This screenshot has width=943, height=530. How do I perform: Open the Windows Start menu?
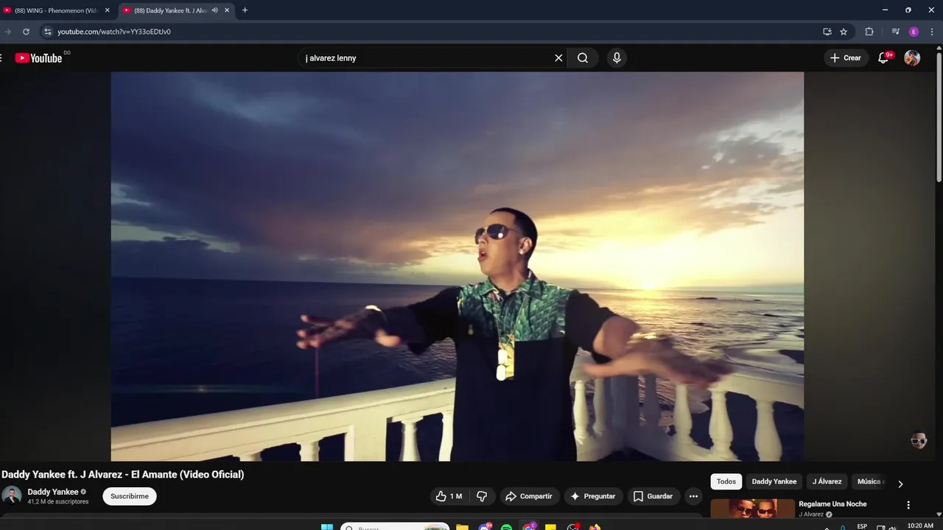coord(327,527)
